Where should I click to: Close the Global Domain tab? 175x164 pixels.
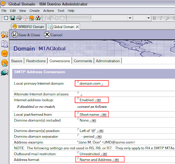pos(77,27)
